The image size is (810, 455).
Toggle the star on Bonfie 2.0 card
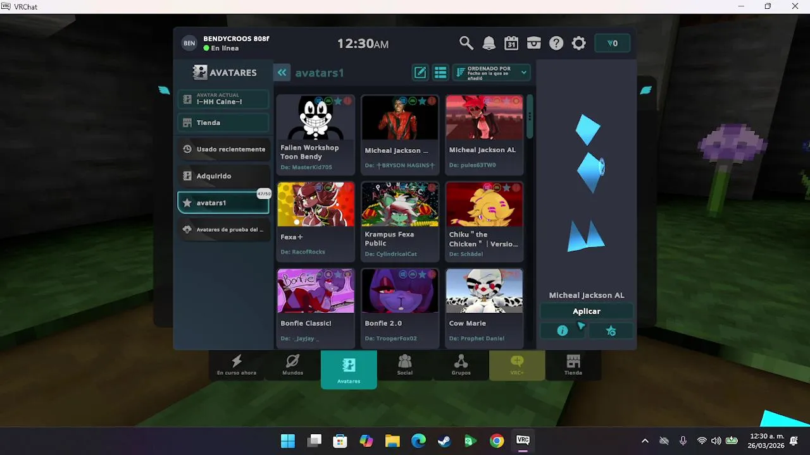coord(422,274)
